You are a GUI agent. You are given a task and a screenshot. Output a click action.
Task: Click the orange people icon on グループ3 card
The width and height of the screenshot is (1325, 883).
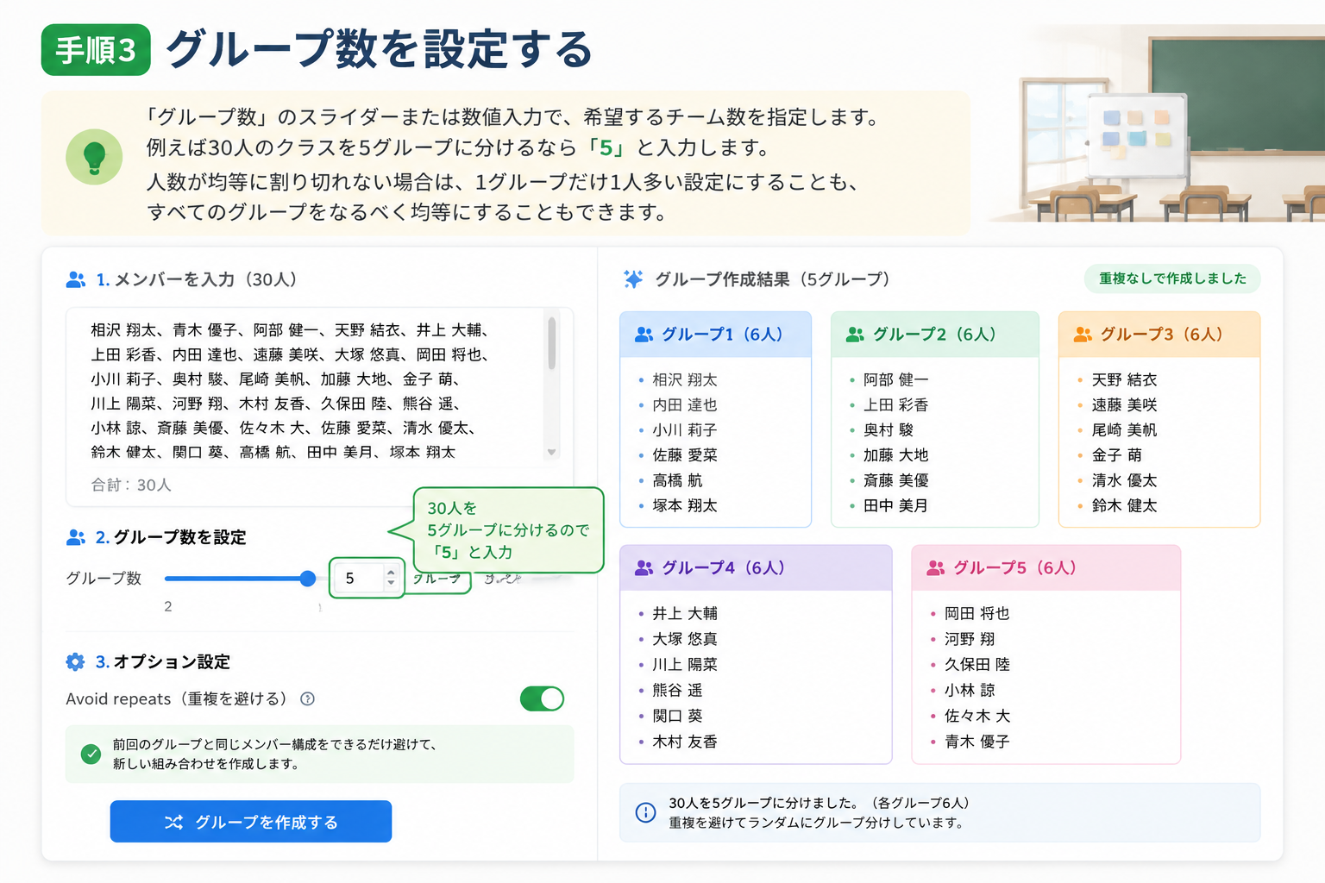[x=1083, y=335]
